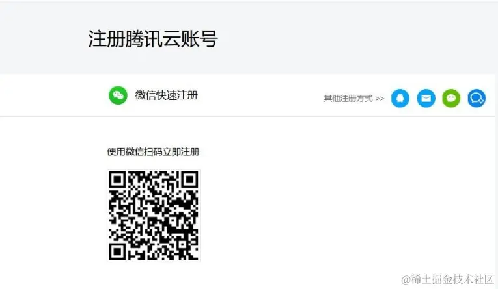The image size is (498, 289).
Task: Click the green WeChat official account icon
Action: (x=451, y=98)
